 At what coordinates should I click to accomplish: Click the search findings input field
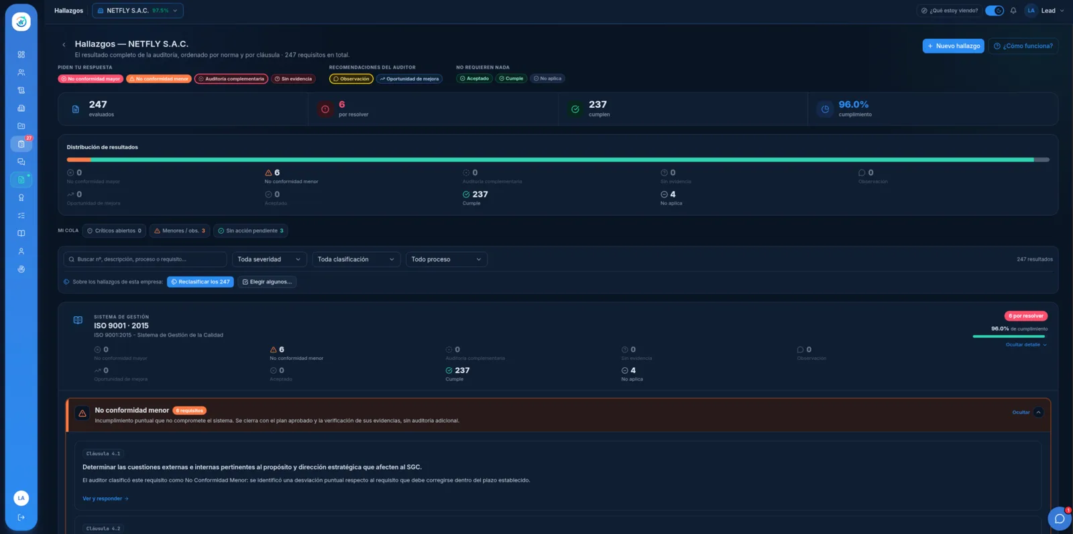tap(145, 259)
